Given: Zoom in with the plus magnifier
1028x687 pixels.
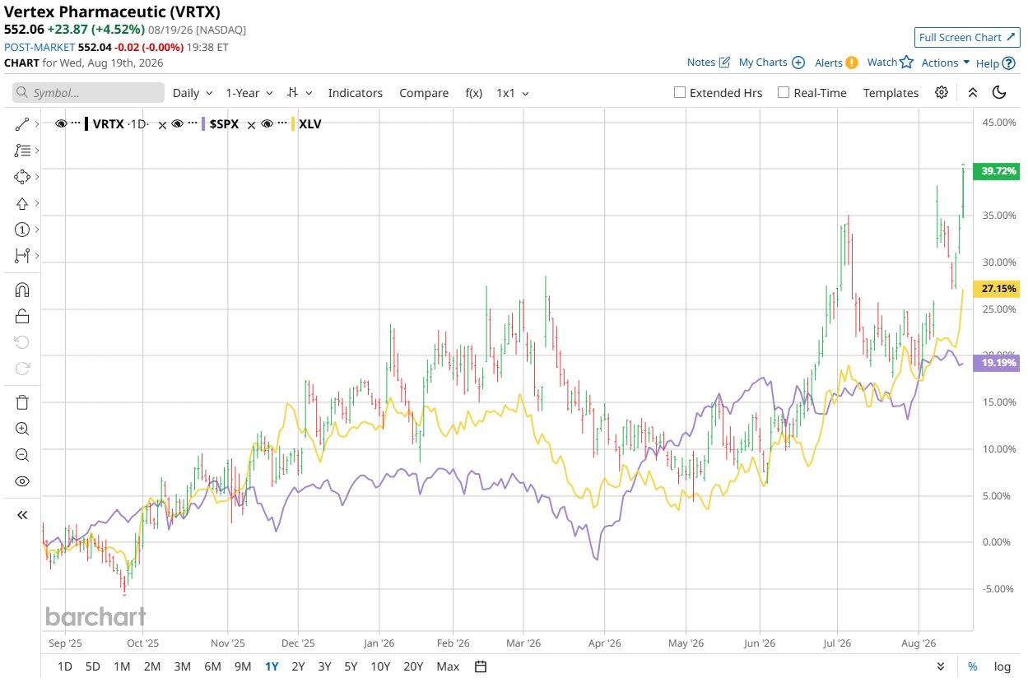Looking at the screenshot, I should 22,429.
